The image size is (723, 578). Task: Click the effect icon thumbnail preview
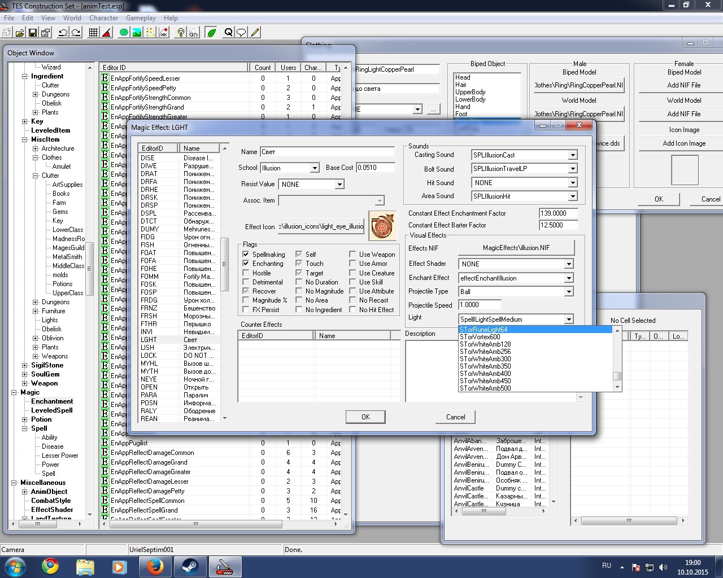[382, 226]
